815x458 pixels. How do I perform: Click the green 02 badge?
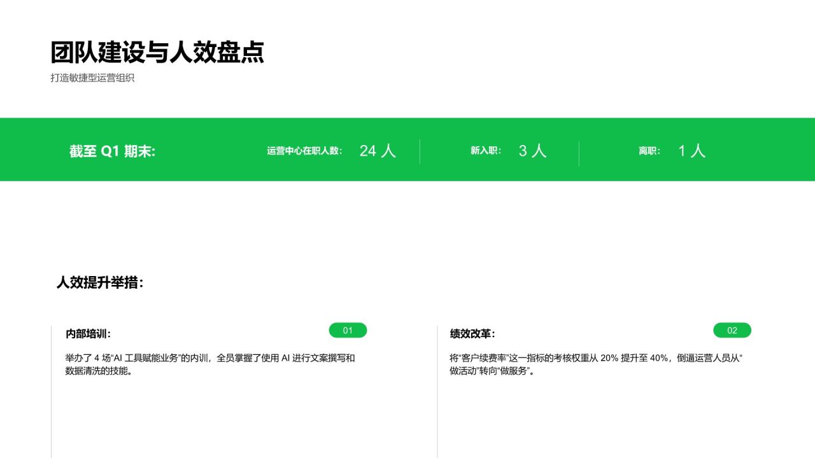[732, 330]
